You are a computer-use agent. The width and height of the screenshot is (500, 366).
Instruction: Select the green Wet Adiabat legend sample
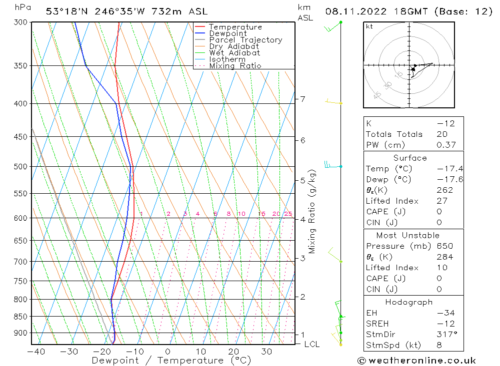point(199,52)
